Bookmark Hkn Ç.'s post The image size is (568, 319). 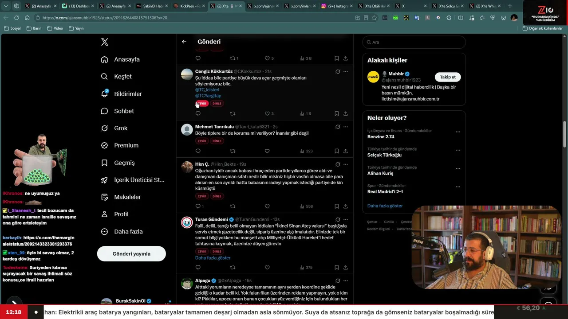coord(337,206)
